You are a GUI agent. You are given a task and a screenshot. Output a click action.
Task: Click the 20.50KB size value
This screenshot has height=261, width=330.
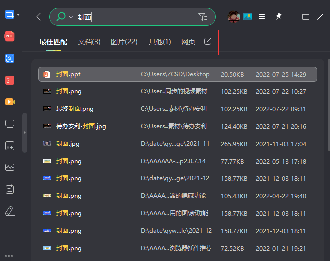pyautogui.click(x=232, y=74)
